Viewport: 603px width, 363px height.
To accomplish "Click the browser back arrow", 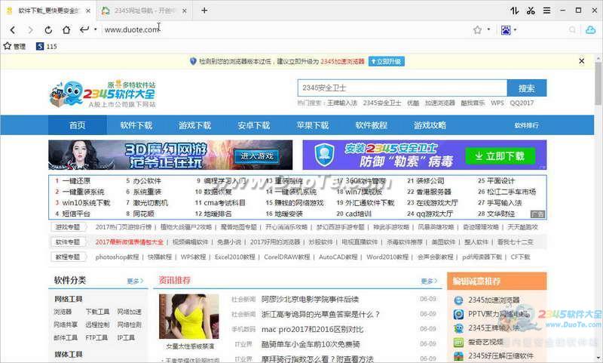I will 13,29.
